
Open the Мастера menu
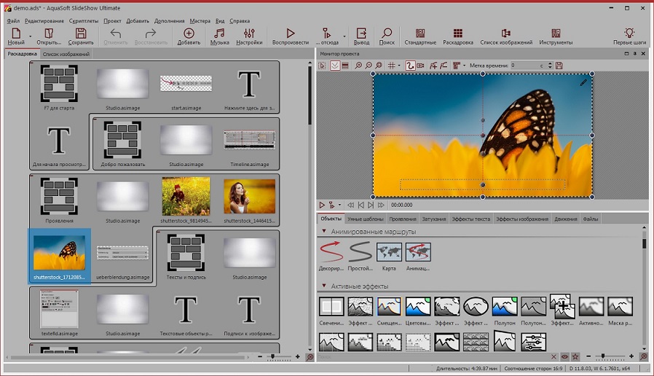pyautogui.click(x=200, y=21)
